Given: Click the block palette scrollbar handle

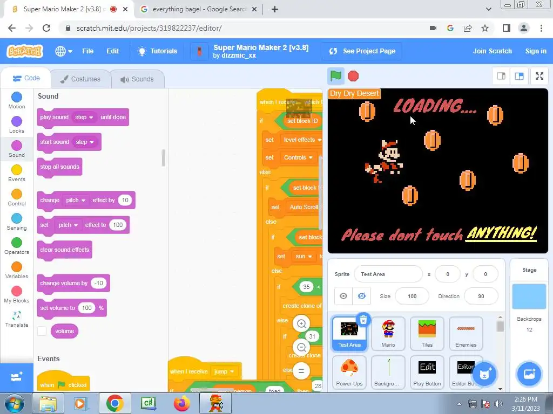Looking at the screenshot, I should [x=163, y=158].
